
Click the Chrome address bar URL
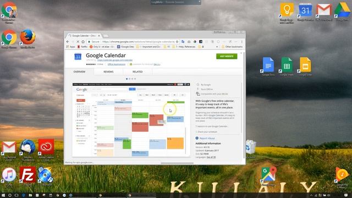pos(138,42)
